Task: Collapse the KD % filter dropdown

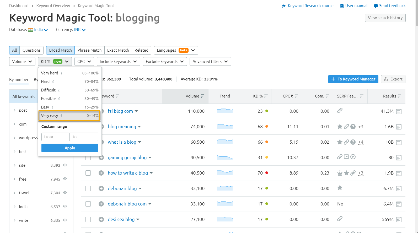Action: pyautogui.click(x=55, y=62)
